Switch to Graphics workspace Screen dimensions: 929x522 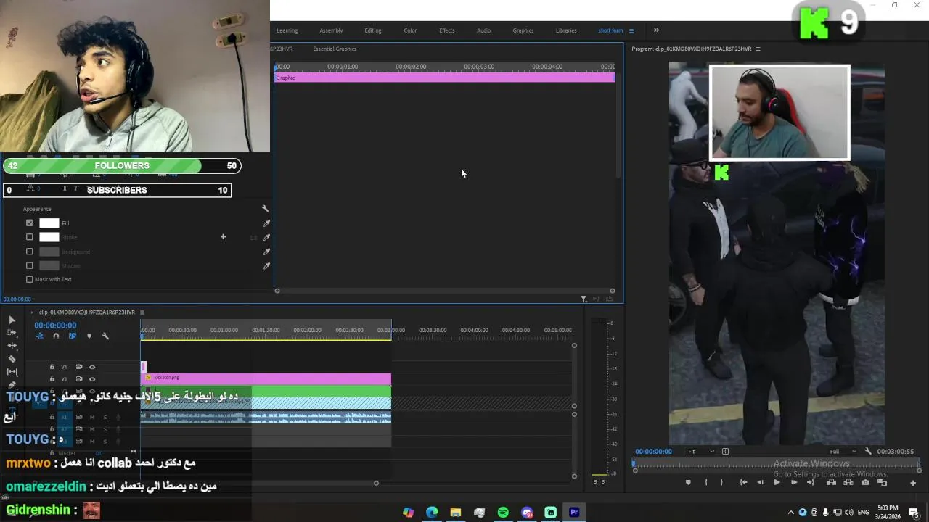[x=523, y=30]
